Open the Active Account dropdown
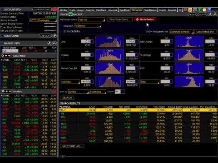Image resolution: width=218 pixels, height=163 pixels. click(x=43, y=20)
